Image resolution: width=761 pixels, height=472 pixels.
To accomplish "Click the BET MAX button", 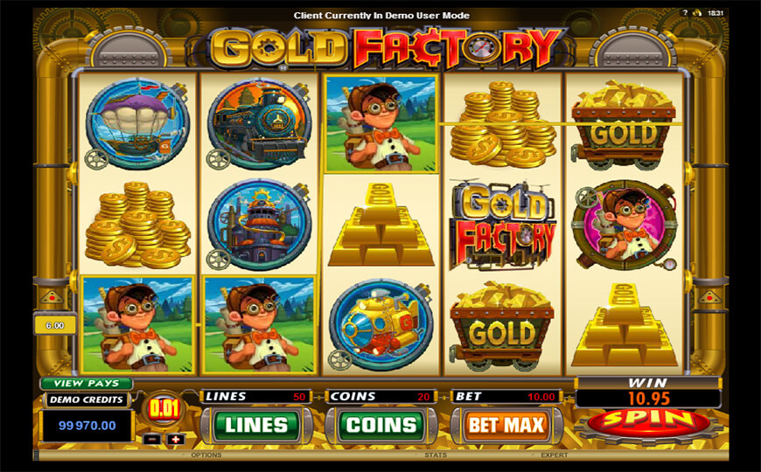I will 506,426.
